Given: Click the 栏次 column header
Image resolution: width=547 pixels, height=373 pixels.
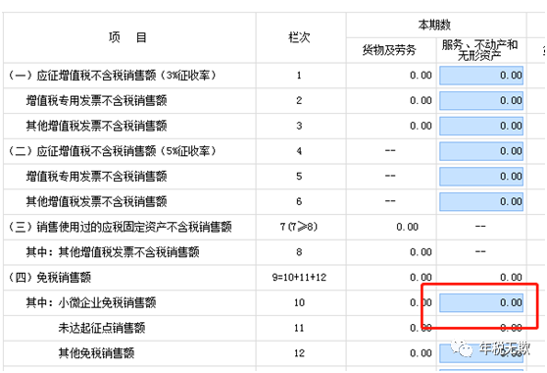Looking at the screenshot, I should (299, 37).
